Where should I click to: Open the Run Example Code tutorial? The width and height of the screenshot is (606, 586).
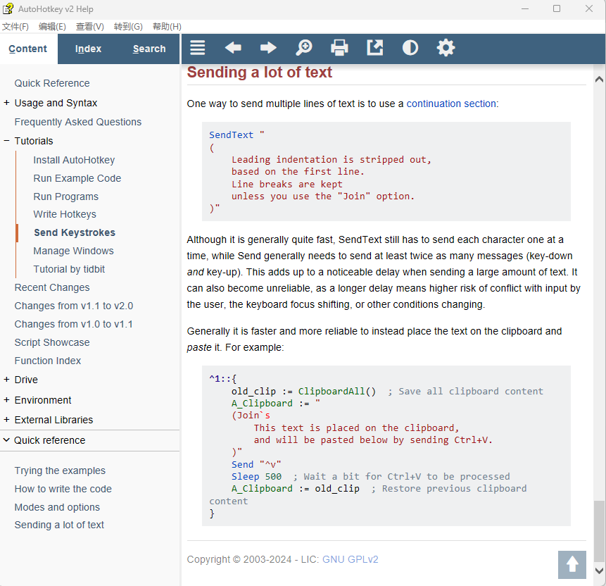tap(77, 178)
